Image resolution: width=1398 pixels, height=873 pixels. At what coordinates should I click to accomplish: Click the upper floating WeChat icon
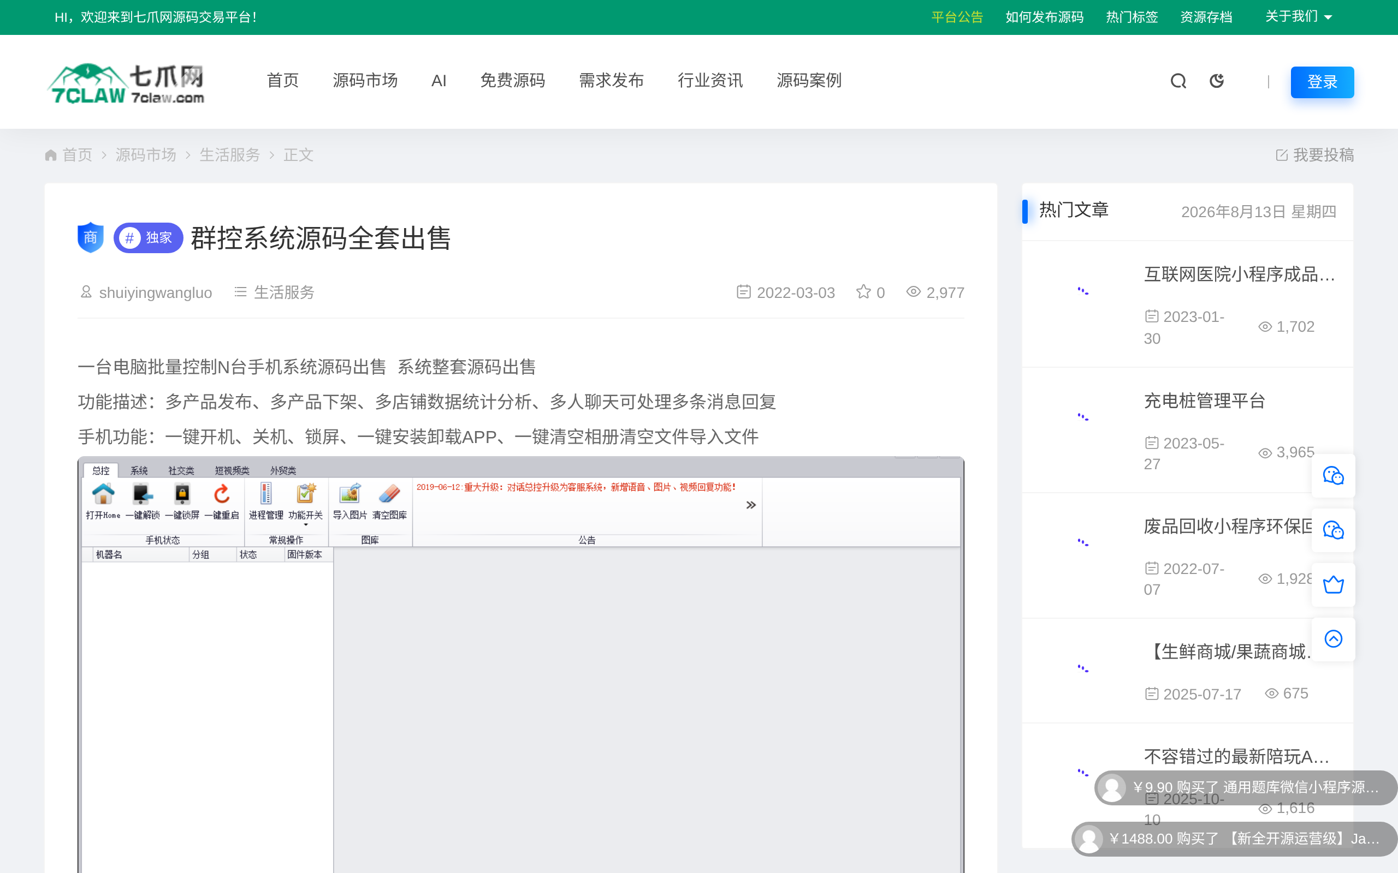click(x=1332, y=476)
